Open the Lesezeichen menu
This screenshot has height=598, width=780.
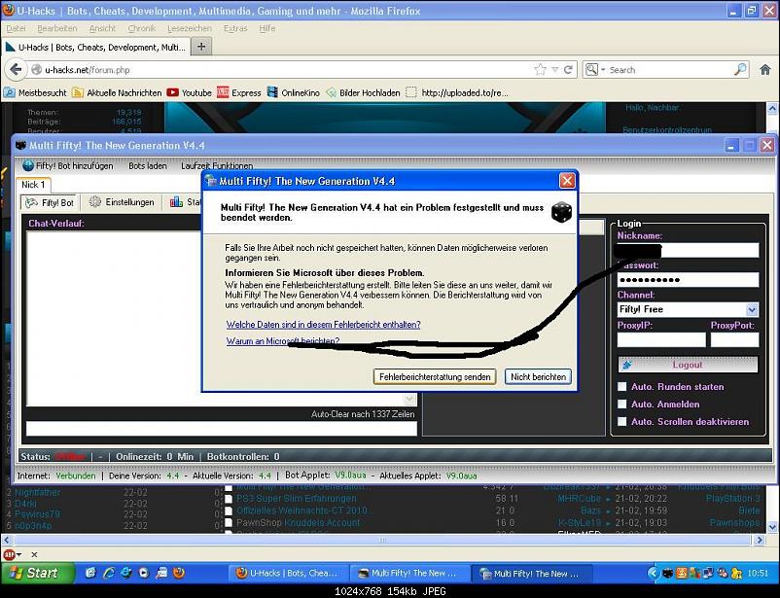190,28
